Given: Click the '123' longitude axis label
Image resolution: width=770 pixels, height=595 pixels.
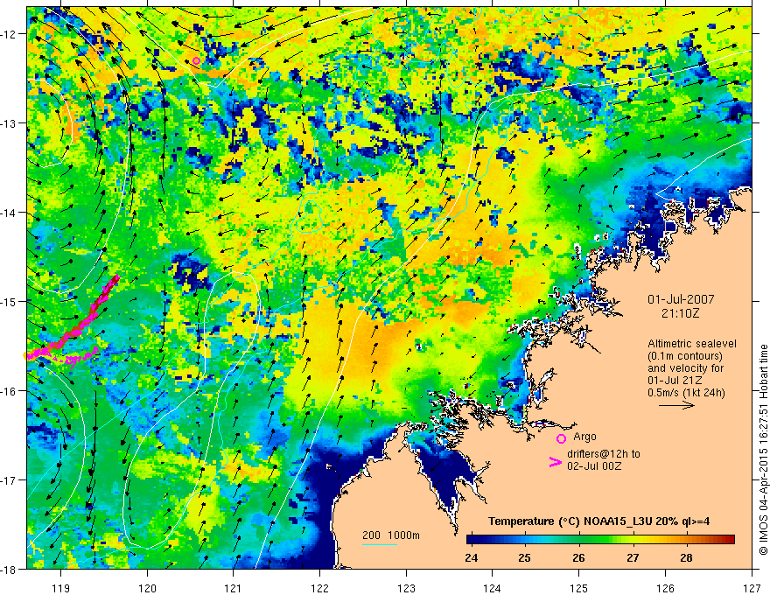Looking at the screenshot, I should click(x=406, y=588).
